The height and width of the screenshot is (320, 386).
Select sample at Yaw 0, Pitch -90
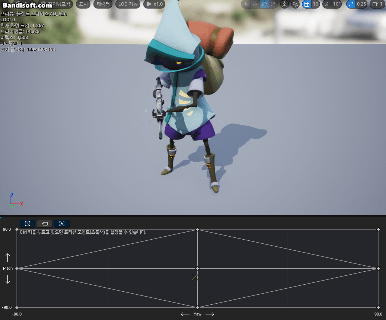pos(197,307)
